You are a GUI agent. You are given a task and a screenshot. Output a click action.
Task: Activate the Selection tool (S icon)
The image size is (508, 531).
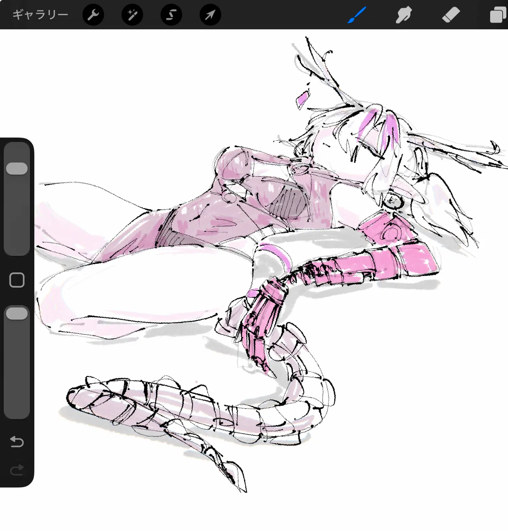171,15
